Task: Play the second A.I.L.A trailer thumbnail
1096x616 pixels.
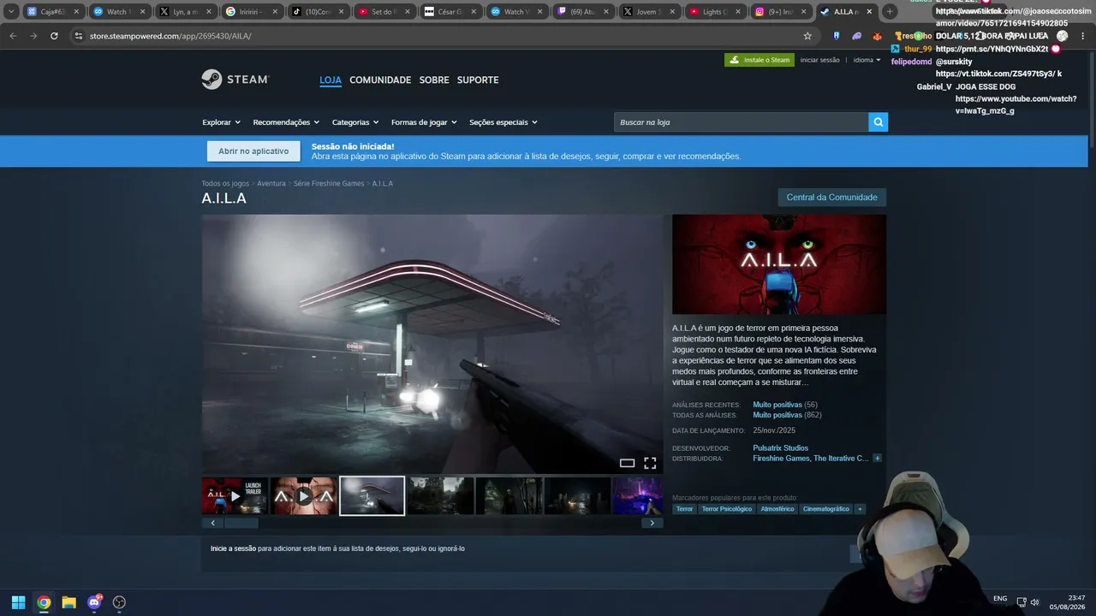Action: point(303,496)
